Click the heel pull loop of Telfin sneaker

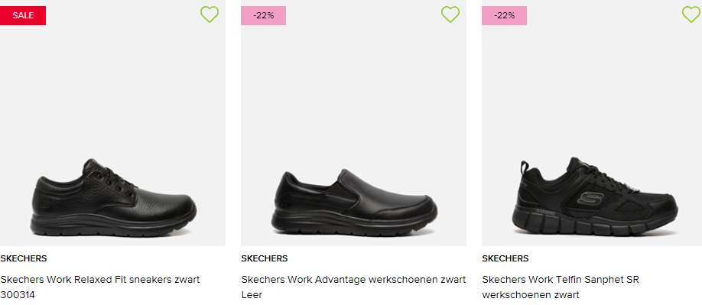tap(525, 169)
